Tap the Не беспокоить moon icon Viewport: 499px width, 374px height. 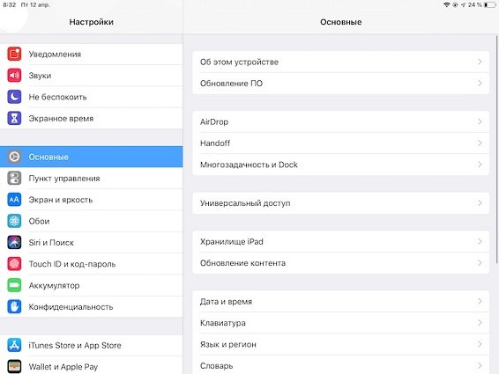click(14, 97)
